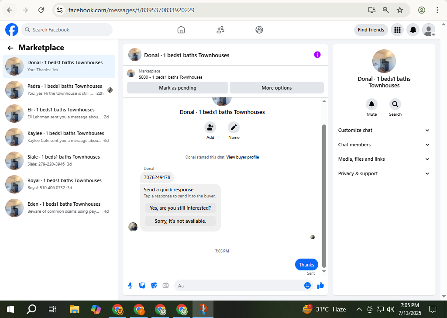447x318 pixels.
Task: Open $800 Marketplace listing thumbnail
Action: pyautogui.click(x=131, y=73)
